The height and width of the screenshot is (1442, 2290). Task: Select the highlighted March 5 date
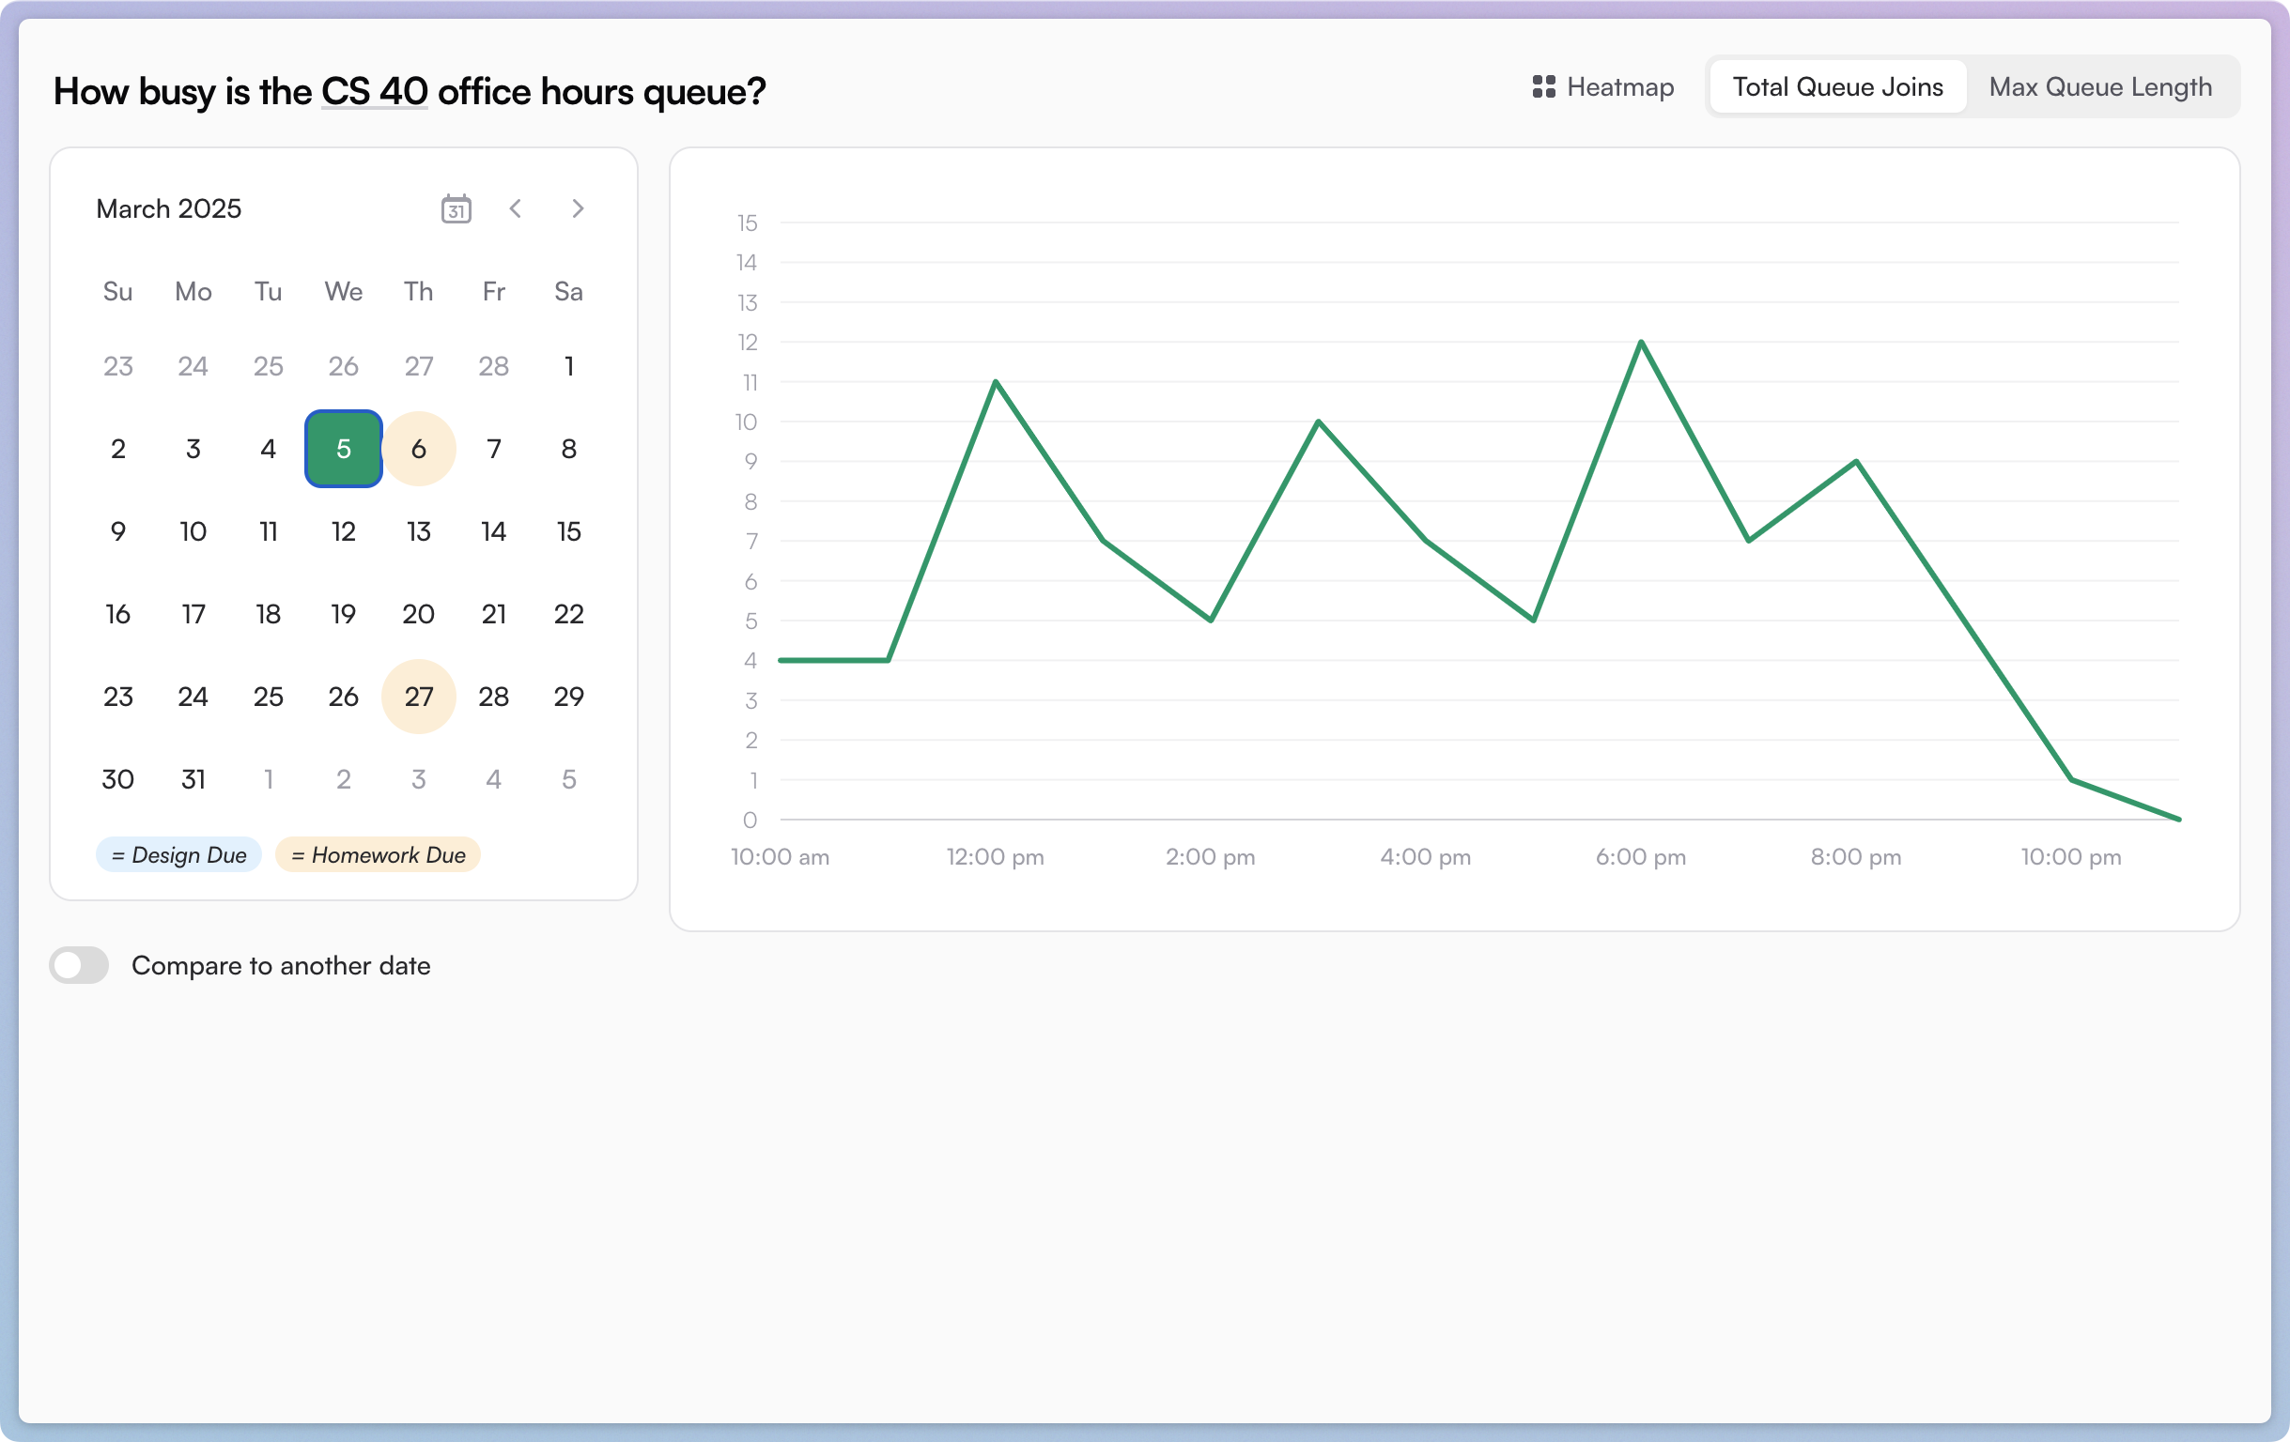[x=343, y=449]
